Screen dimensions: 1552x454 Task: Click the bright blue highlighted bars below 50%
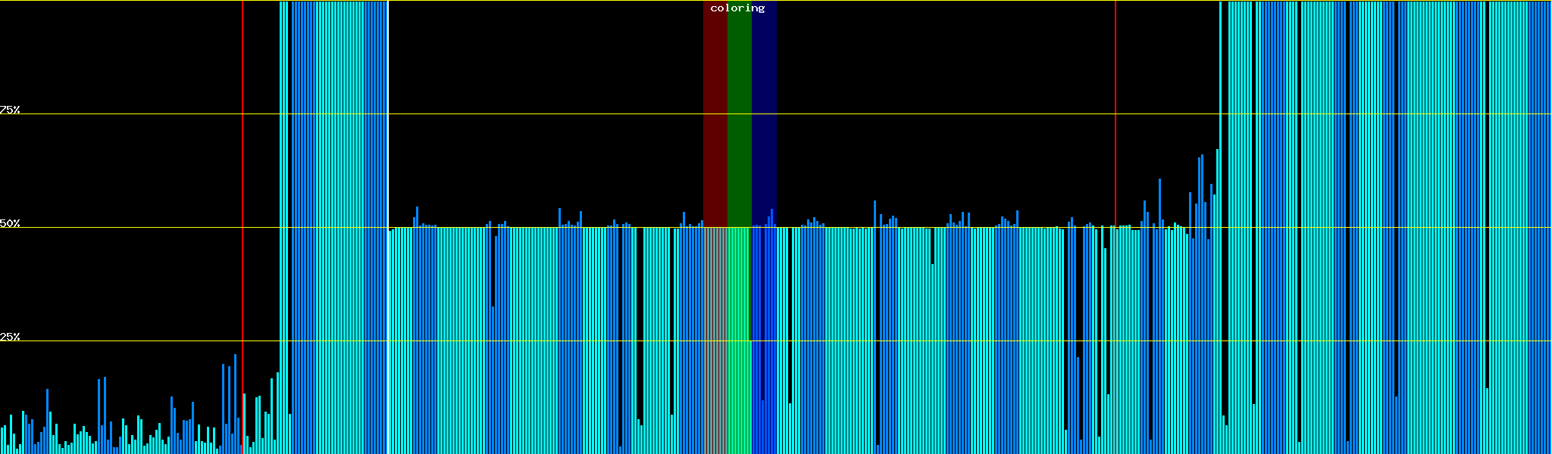pos(764,340)
